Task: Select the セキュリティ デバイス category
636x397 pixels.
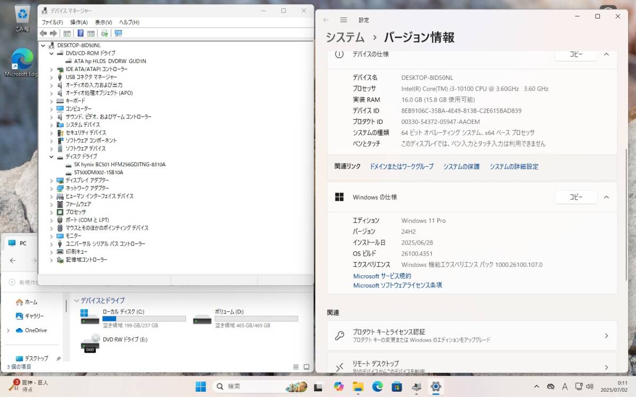Action: tap(85, 133)
